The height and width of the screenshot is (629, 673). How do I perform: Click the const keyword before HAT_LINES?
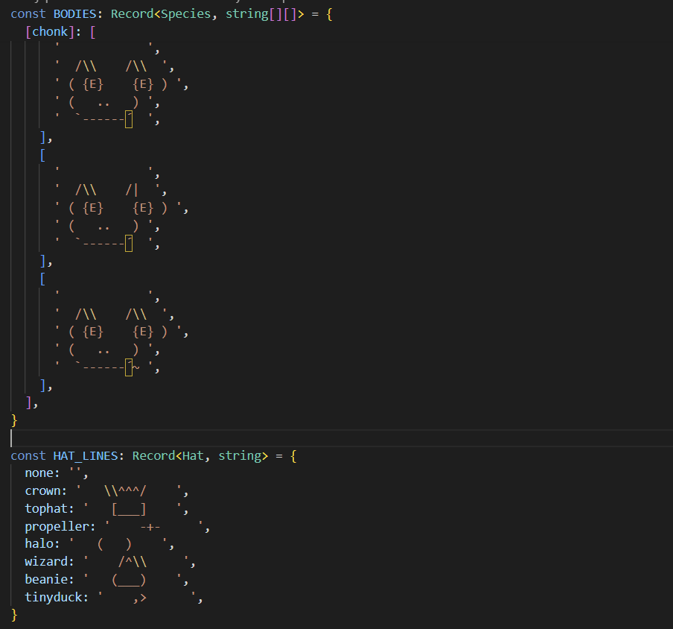pos(28,455)
